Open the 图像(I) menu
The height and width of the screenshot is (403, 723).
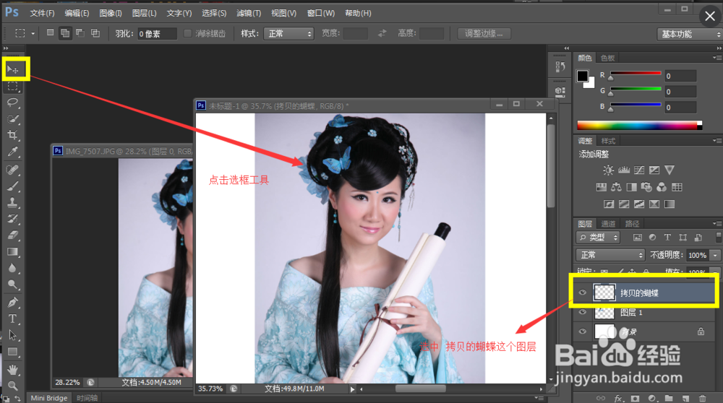point(111,13)
